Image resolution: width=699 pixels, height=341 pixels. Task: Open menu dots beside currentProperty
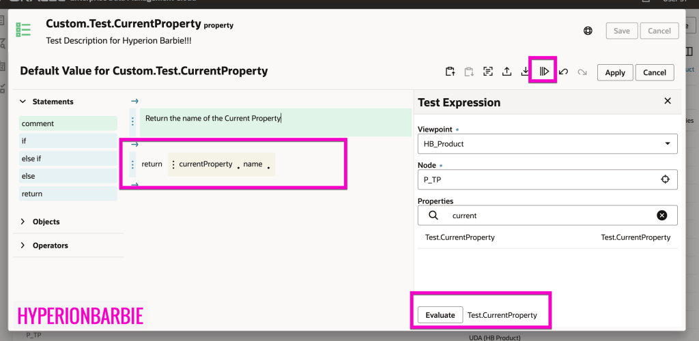[173, 164]
